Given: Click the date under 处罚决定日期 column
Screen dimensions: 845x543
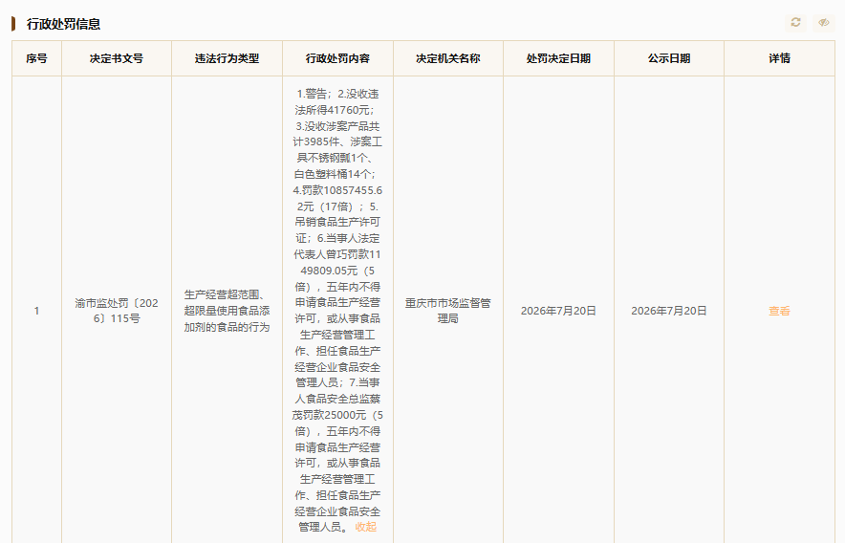Looking at the screenshot, I should coord(558,311).
